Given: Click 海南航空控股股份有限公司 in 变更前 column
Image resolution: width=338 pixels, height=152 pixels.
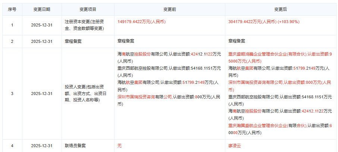Looking at the screenshot, I should 143,54.
